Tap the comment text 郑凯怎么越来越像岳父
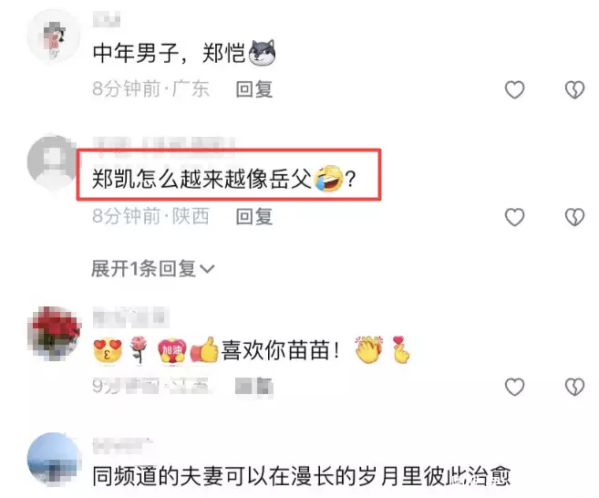599x498 pixels. [x=201, y=179]
